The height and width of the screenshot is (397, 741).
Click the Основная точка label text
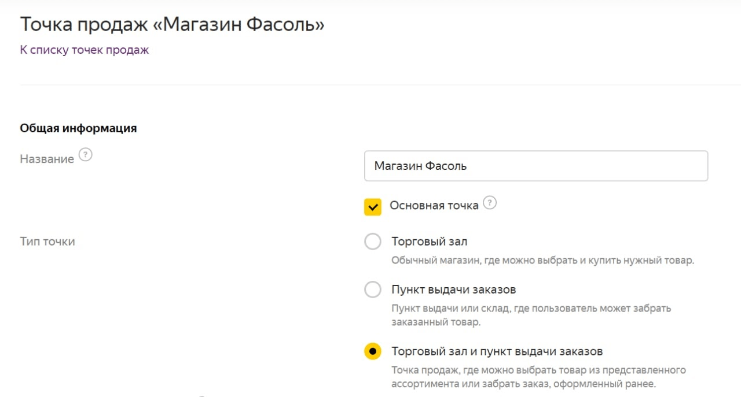(434, 206)
